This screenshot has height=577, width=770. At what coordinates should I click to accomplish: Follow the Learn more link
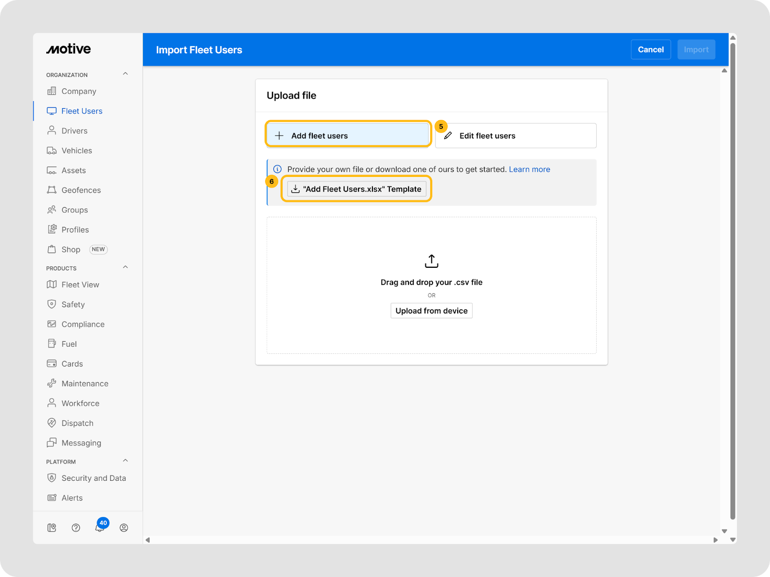[529, 169]
